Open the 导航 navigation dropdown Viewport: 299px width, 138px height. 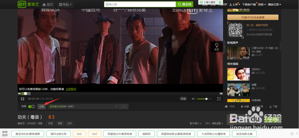pyautogui.click(x=65, y=4)
